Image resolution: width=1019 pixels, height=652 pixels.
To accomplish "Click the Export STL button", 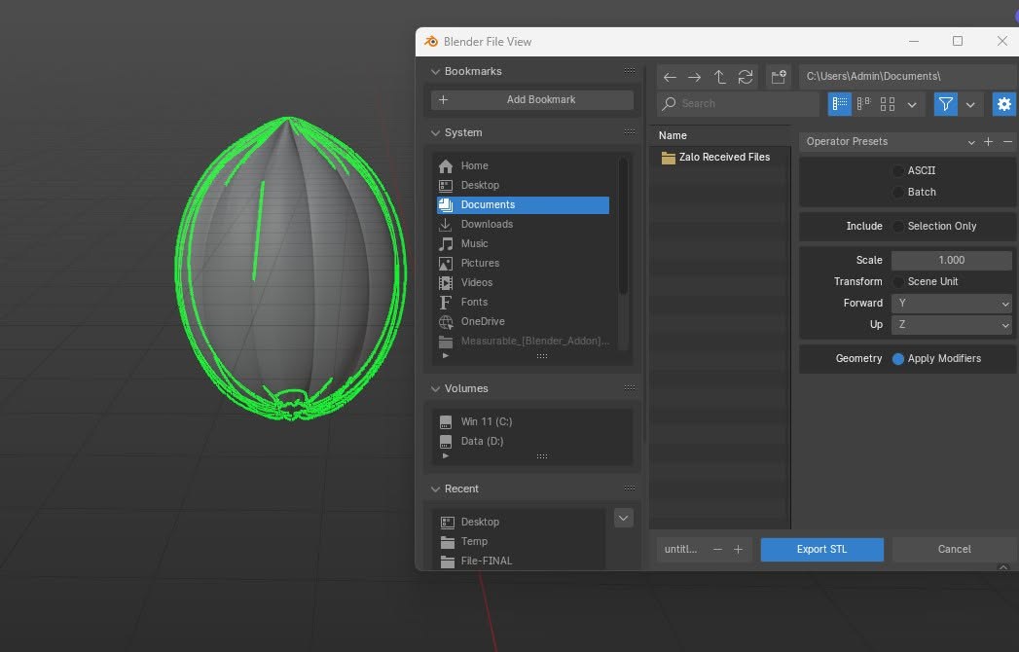I will (x=822, y=549).
